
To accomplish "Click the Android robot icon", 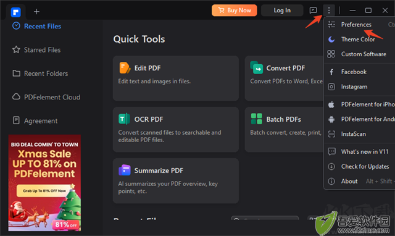I will [331, 119].
